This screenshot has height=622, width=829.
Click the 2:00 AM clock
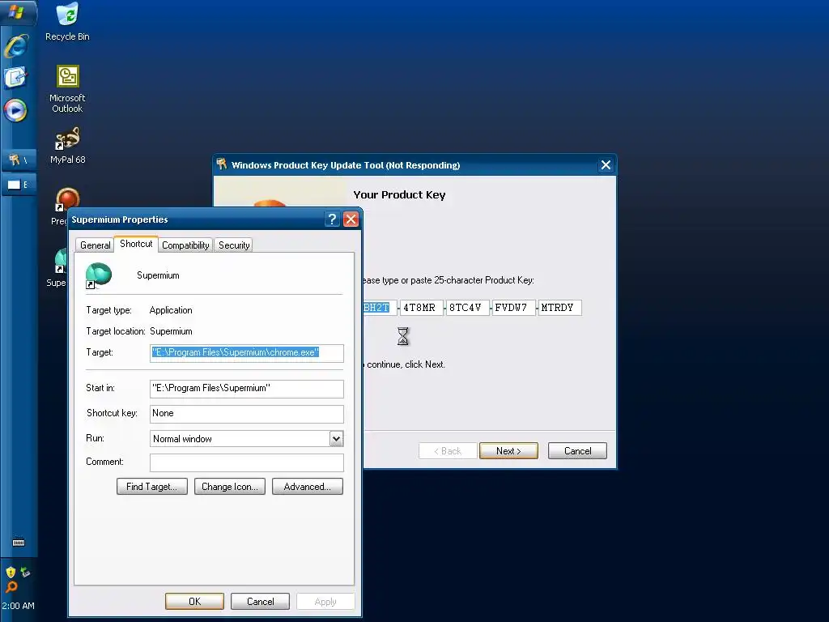(x=18, y=606)
